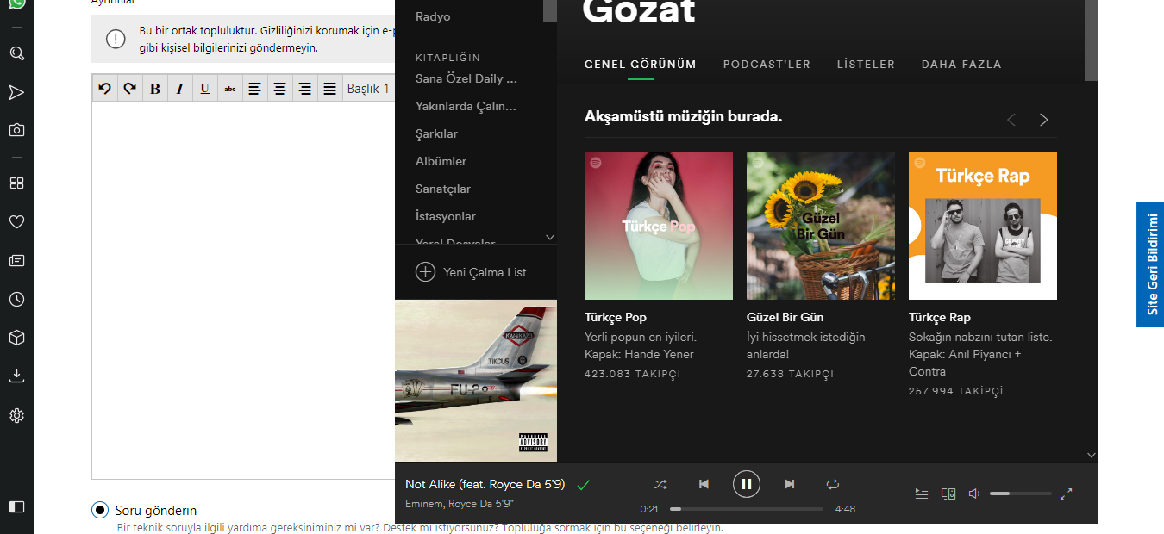Toggle bold formatting in the editor
The width and height of the screenshot is (1164, 534).
155,88
